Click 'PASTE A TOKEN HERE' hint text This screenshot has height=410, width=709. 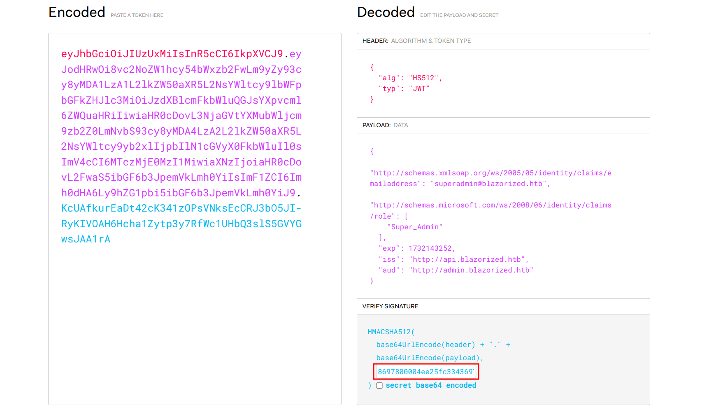click(137, 15)
